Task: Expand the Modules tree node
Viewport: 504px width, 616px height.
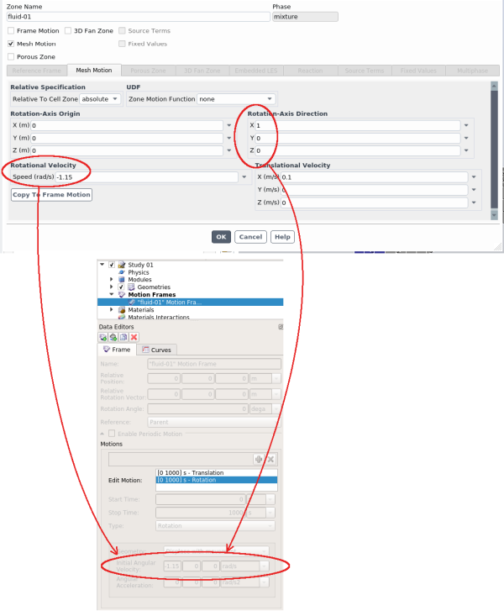Action: (112, 279)
